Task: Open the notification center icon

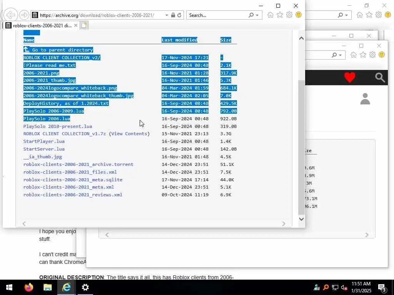Action: click(382, 287)
